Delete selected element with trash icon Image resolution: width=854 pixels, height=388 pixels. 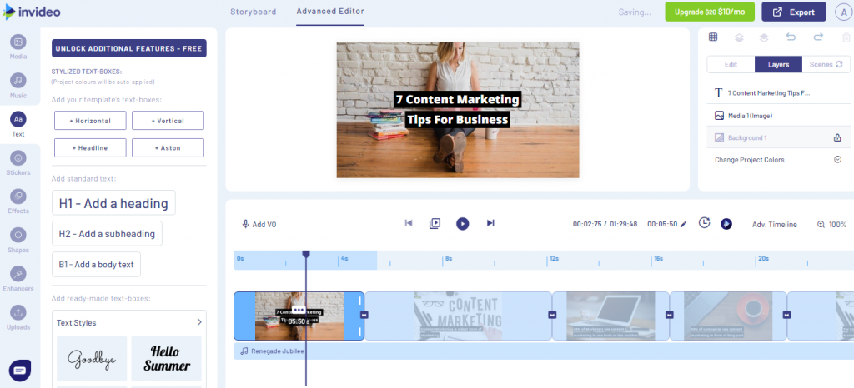pos(846,37)
